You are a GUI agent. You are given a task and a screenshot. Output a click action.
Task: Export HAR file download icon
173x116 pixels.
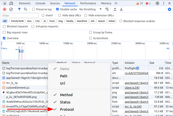click(x=121, y=9)
